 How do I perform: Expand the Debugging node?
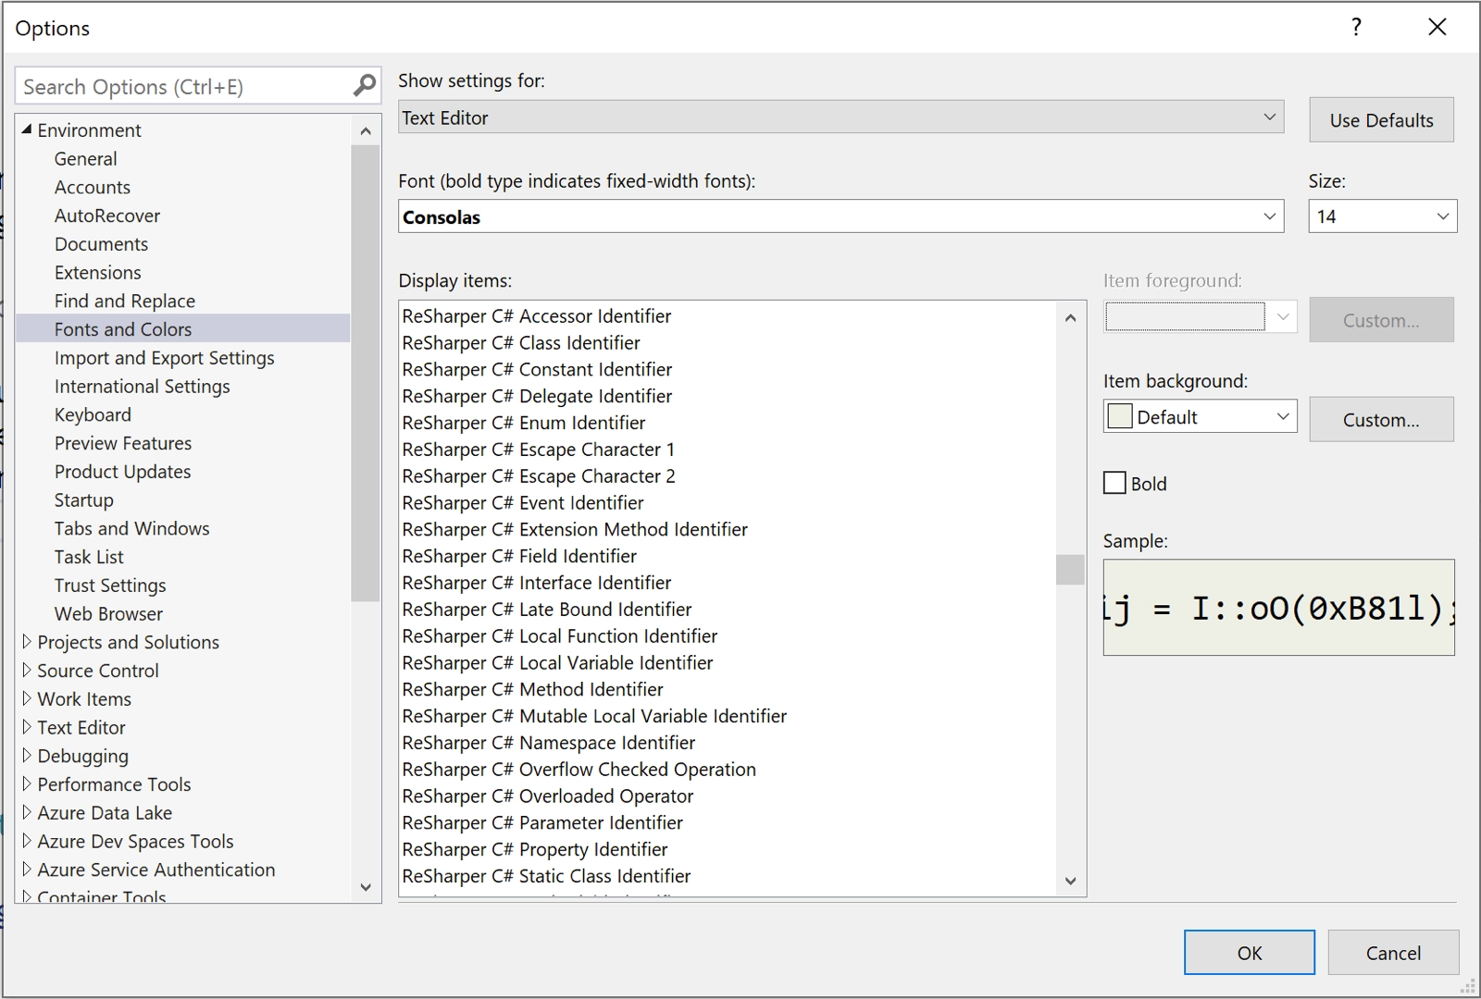[x=27, y=755]
